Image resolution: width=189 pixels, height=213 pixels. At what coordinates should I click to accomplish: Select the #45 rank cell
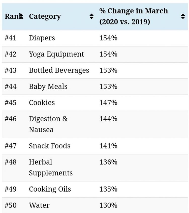(x=11, y=103)
